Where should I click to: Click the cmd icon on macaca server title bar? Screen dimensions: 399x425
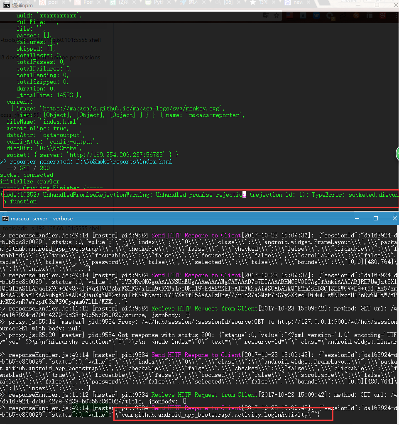tap(5, 218)
